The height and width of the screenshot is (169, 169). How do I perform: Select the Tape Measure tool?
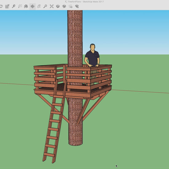14,6
